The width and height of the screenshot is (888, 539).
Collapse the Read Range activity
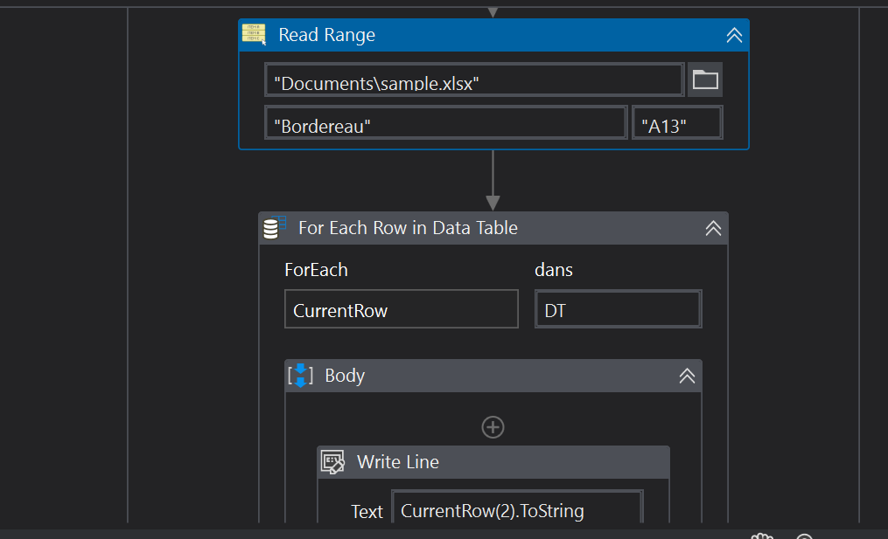tap(734, 35)
